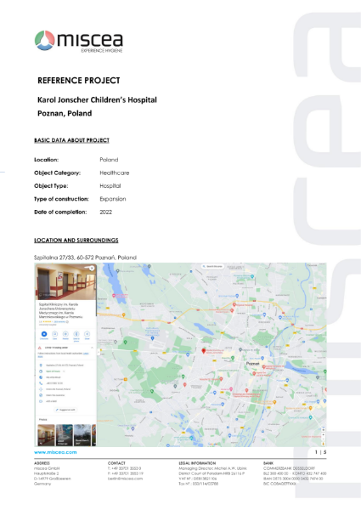Click the hospital name title in panel
The image size is (361, 510).
click(61, 310)
